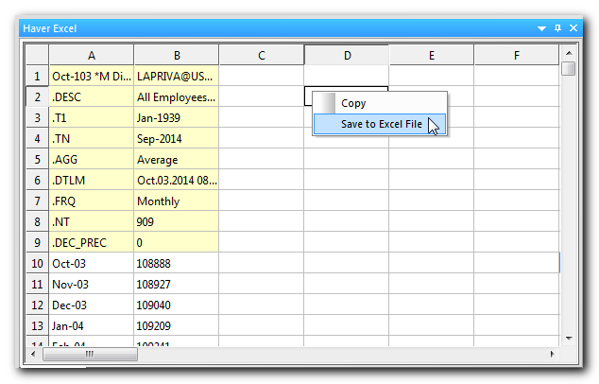Select column A header

(92, 55)
